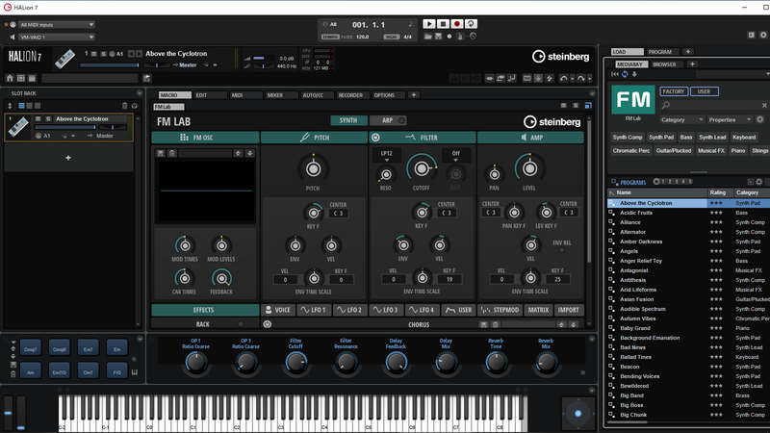Toggle the Chorus effect power button
This screenshot has width=770, height=433.
268,324
